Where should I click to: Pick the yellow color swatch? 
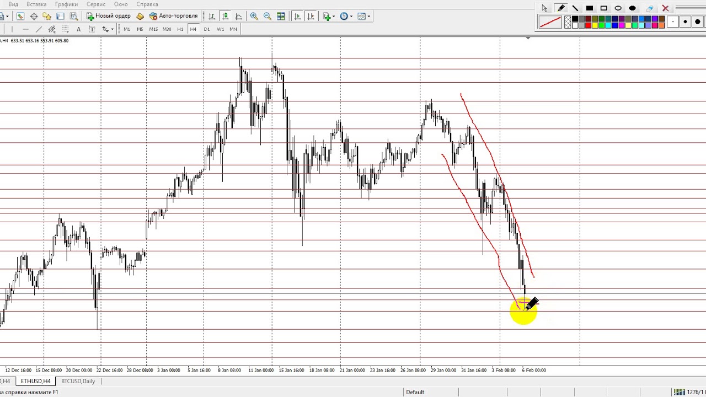pyautogui.click(x=595, y=25)
